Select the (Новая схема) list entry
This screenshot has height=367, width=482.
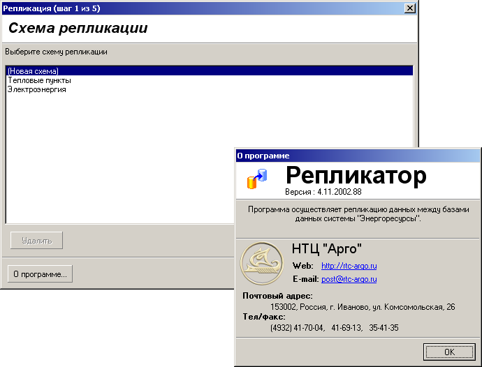210,71
